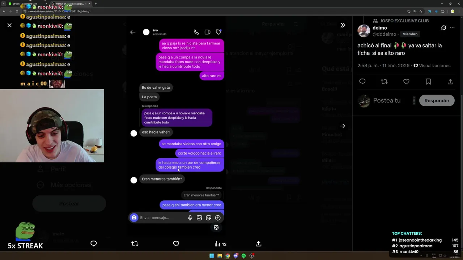Click the Responder button
Screen dimensions: 463x260
(437, 100)
